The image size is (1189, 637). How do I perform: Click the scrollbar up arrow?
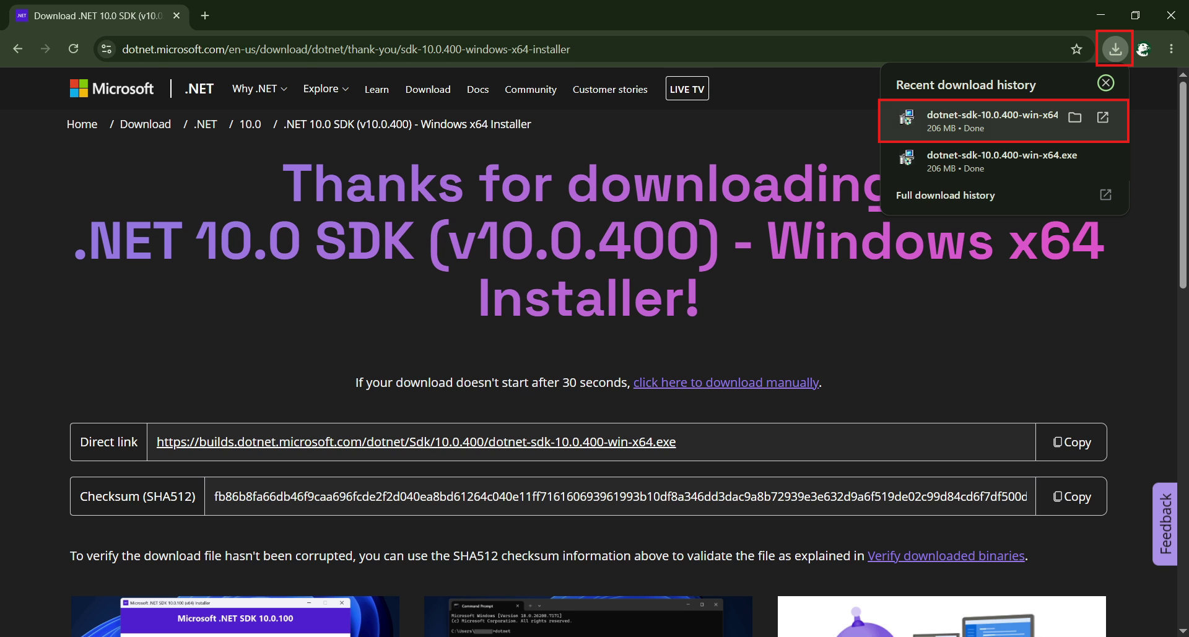pyautogui.click(x=1182, y=74)
